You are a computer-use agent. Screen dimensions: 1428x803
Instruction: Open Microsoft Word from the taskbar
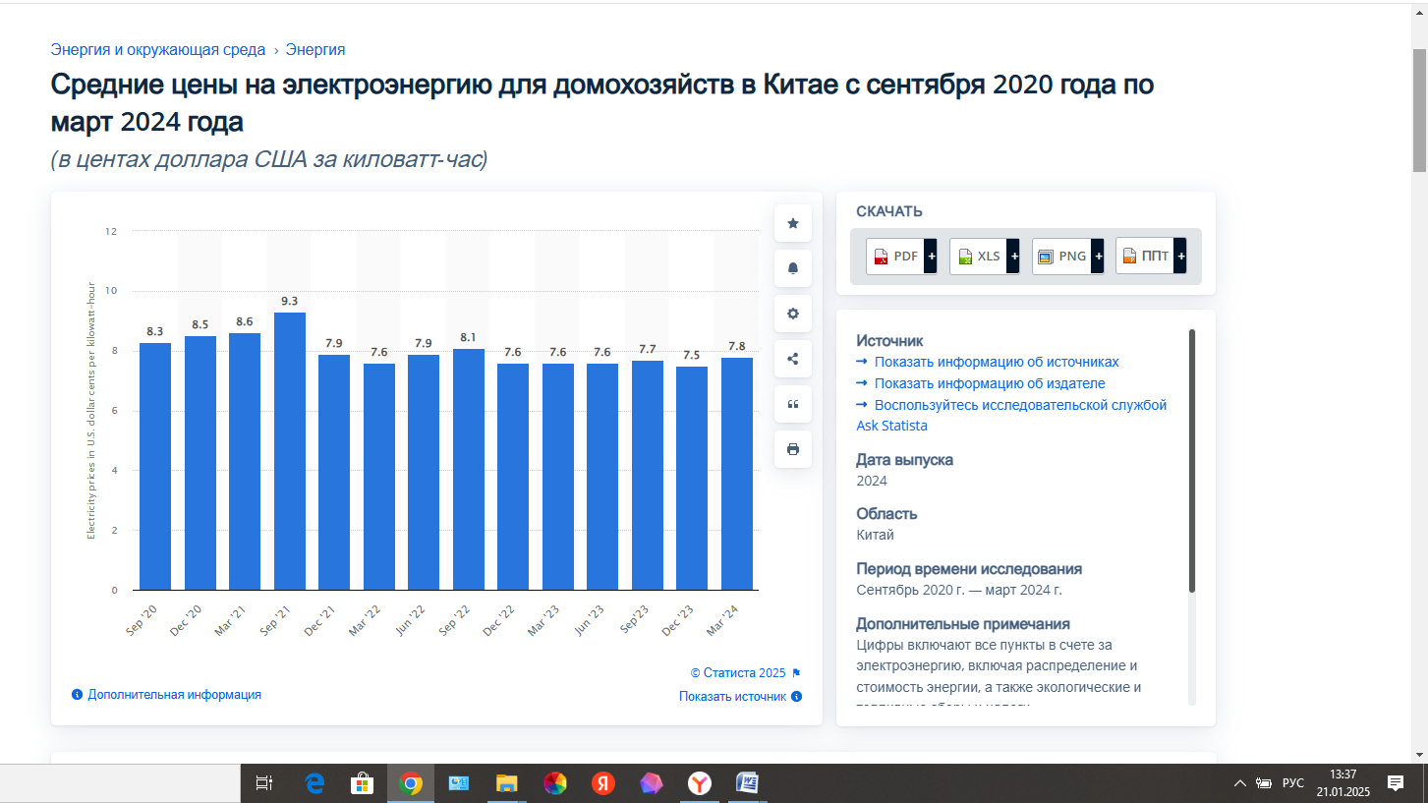748,783
